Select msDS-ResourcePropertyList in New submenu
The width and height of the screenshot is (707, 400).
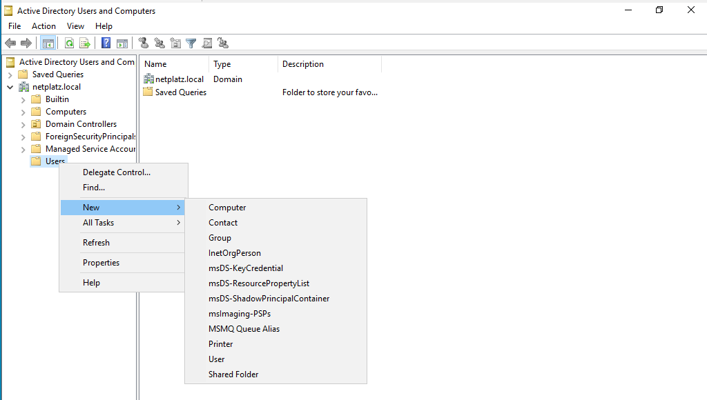[x=276, y=283]
